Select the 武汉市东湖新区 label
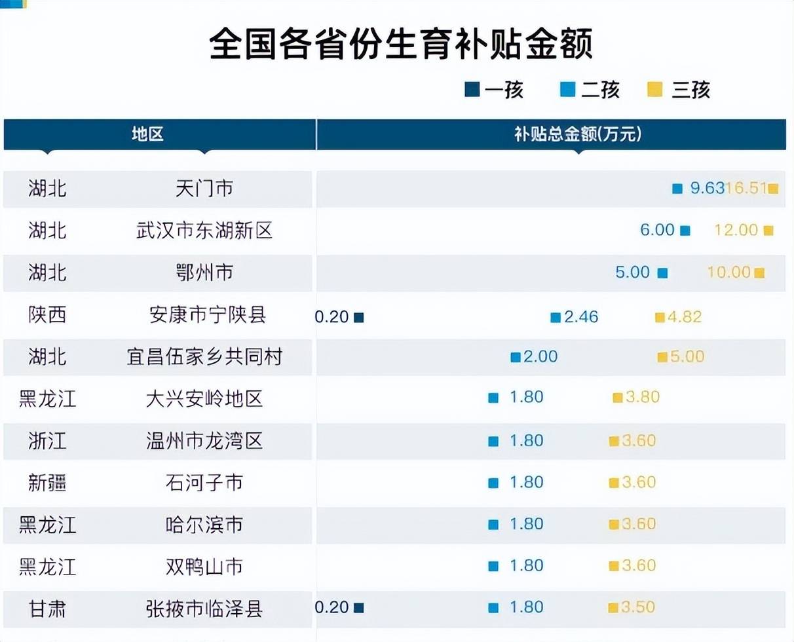Viewport: 794px width, 642px height. [x=204, y=231]
